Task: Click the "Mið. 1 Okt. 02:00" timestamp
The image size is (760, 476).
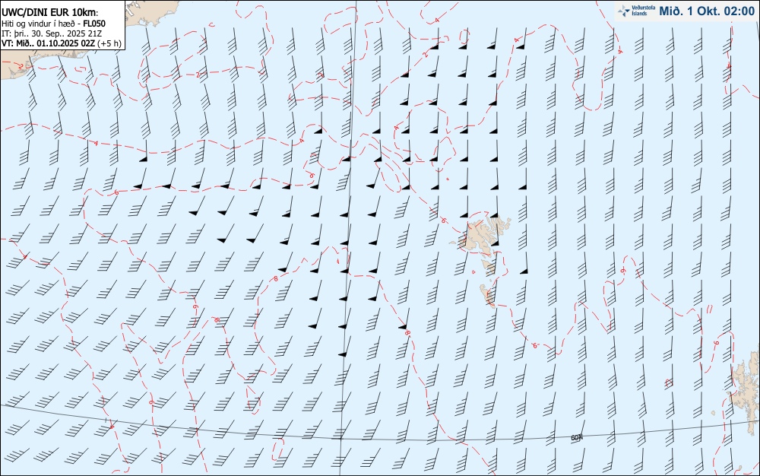Action: pos(707,11)
